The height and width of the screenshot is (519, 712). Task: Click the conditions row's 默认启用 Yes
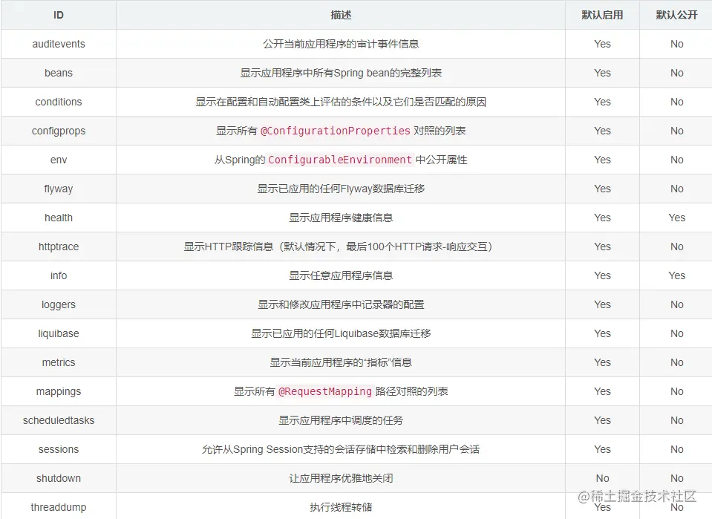tap(602, 102)
